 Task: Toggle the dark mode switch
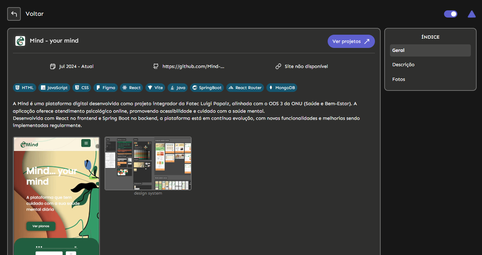[450, 14]
